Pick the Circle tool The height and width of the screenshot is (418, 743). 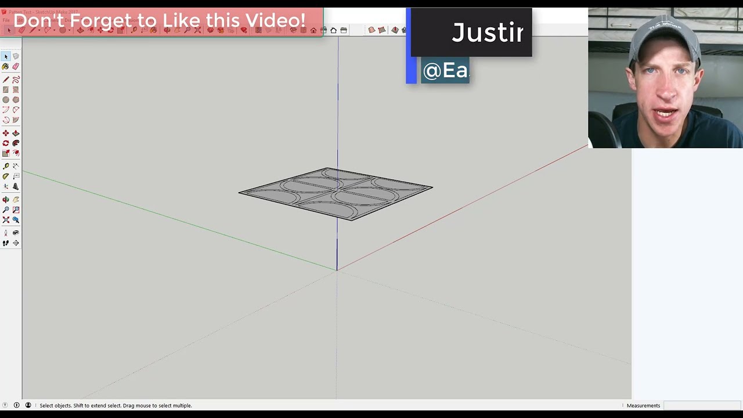[6, 100]
